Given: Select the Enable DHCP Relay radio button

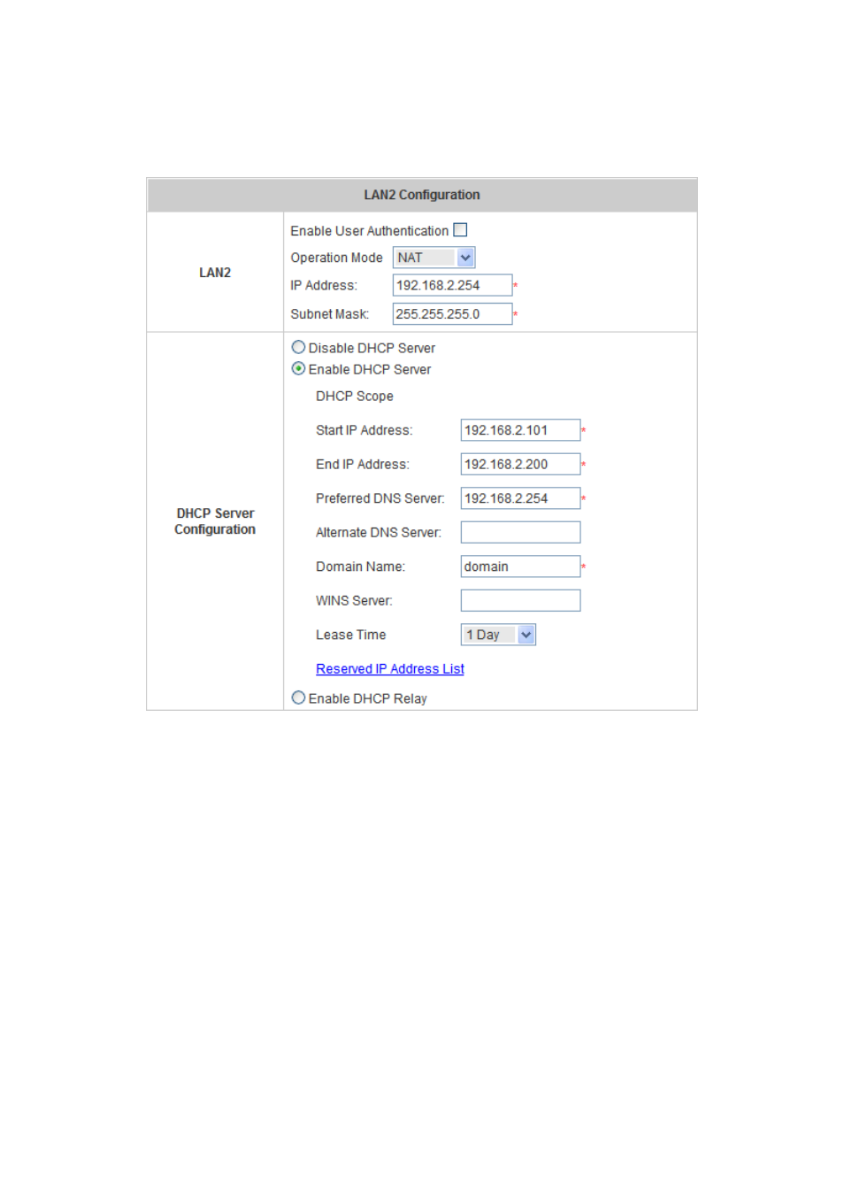Looking at the screenshot, I should tap(298, 698).
